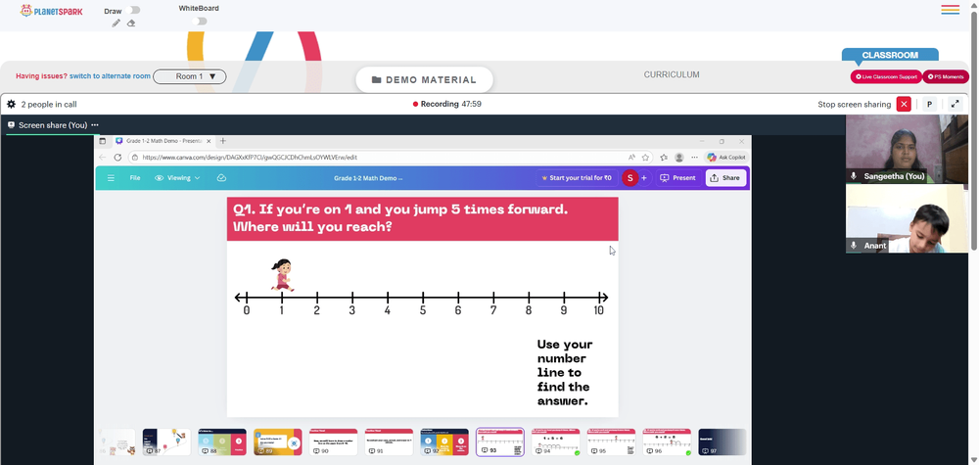Click Start your trial for ₹0
Screen dimensions: 979x465
(577, 178)
